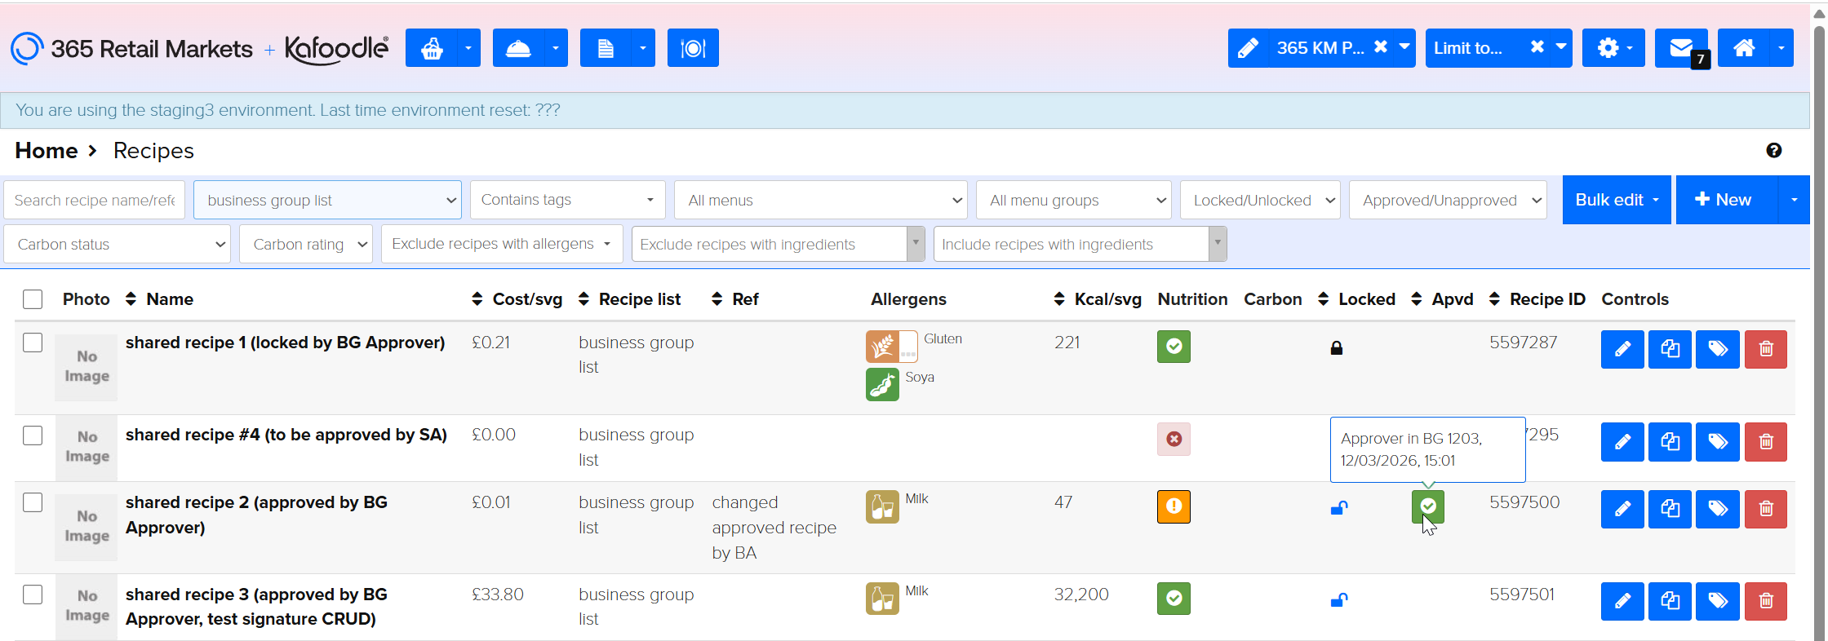Screen dimensions: 1828x641
Task: Open the serving dish cloche menu button
Action: (x=518, y=48)
